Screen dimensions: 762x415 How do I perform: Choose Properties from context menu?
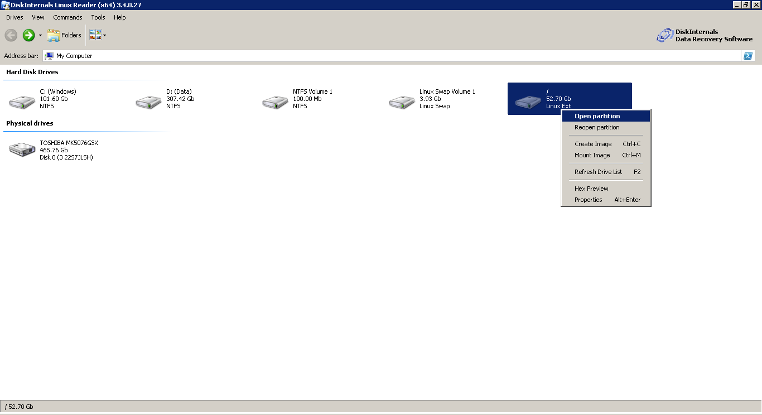pyautogui.click(x=606, y=200)
